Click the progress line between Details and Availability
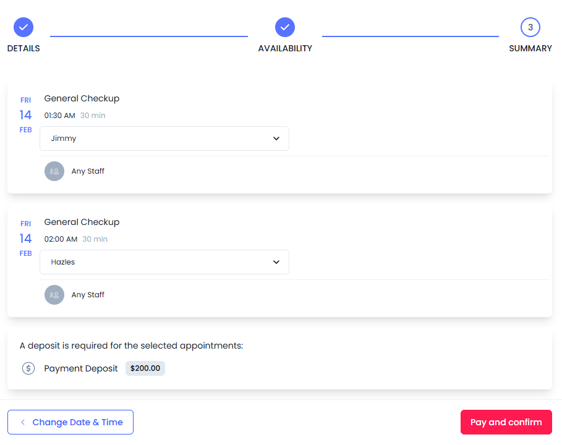Viewport: 562px width, 445px height. (148, 36)
